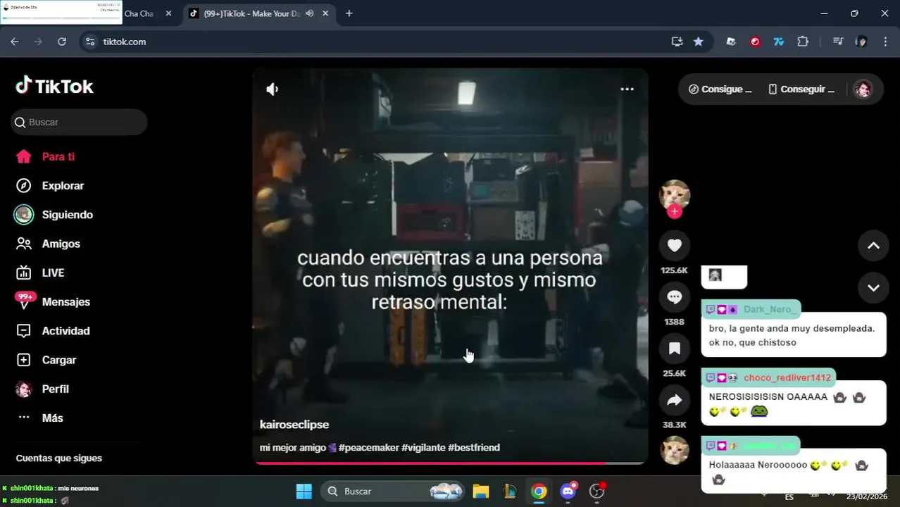The image size is (900, 507).
Task: Switch to the Cha Cha browser tab
Action: (x=139, y=13)
